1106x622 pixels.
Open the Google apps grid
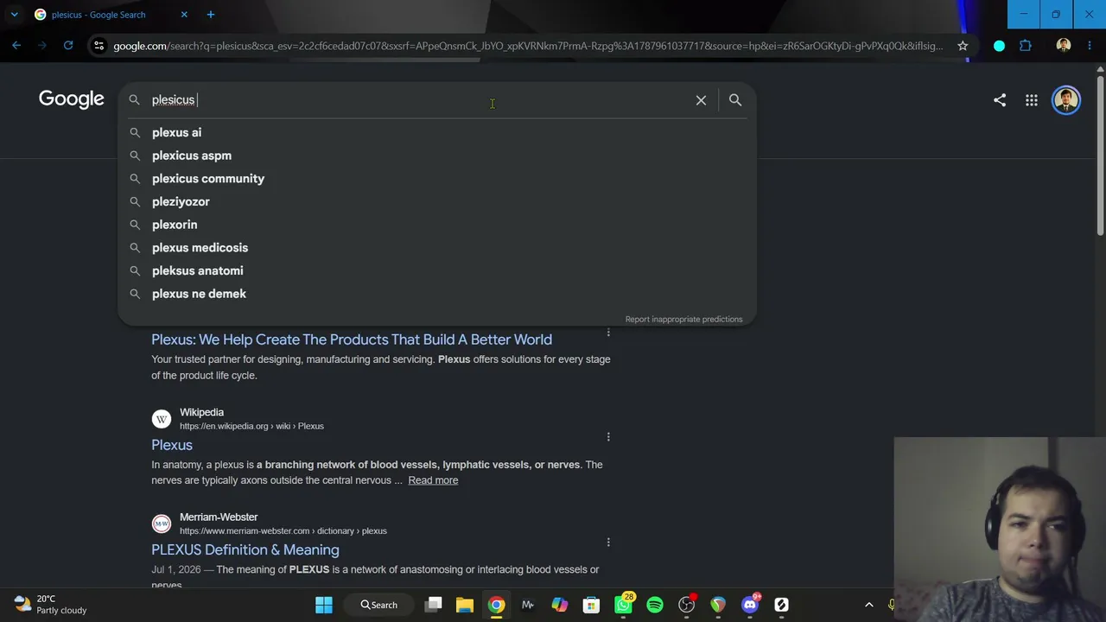pos(1032,100)
